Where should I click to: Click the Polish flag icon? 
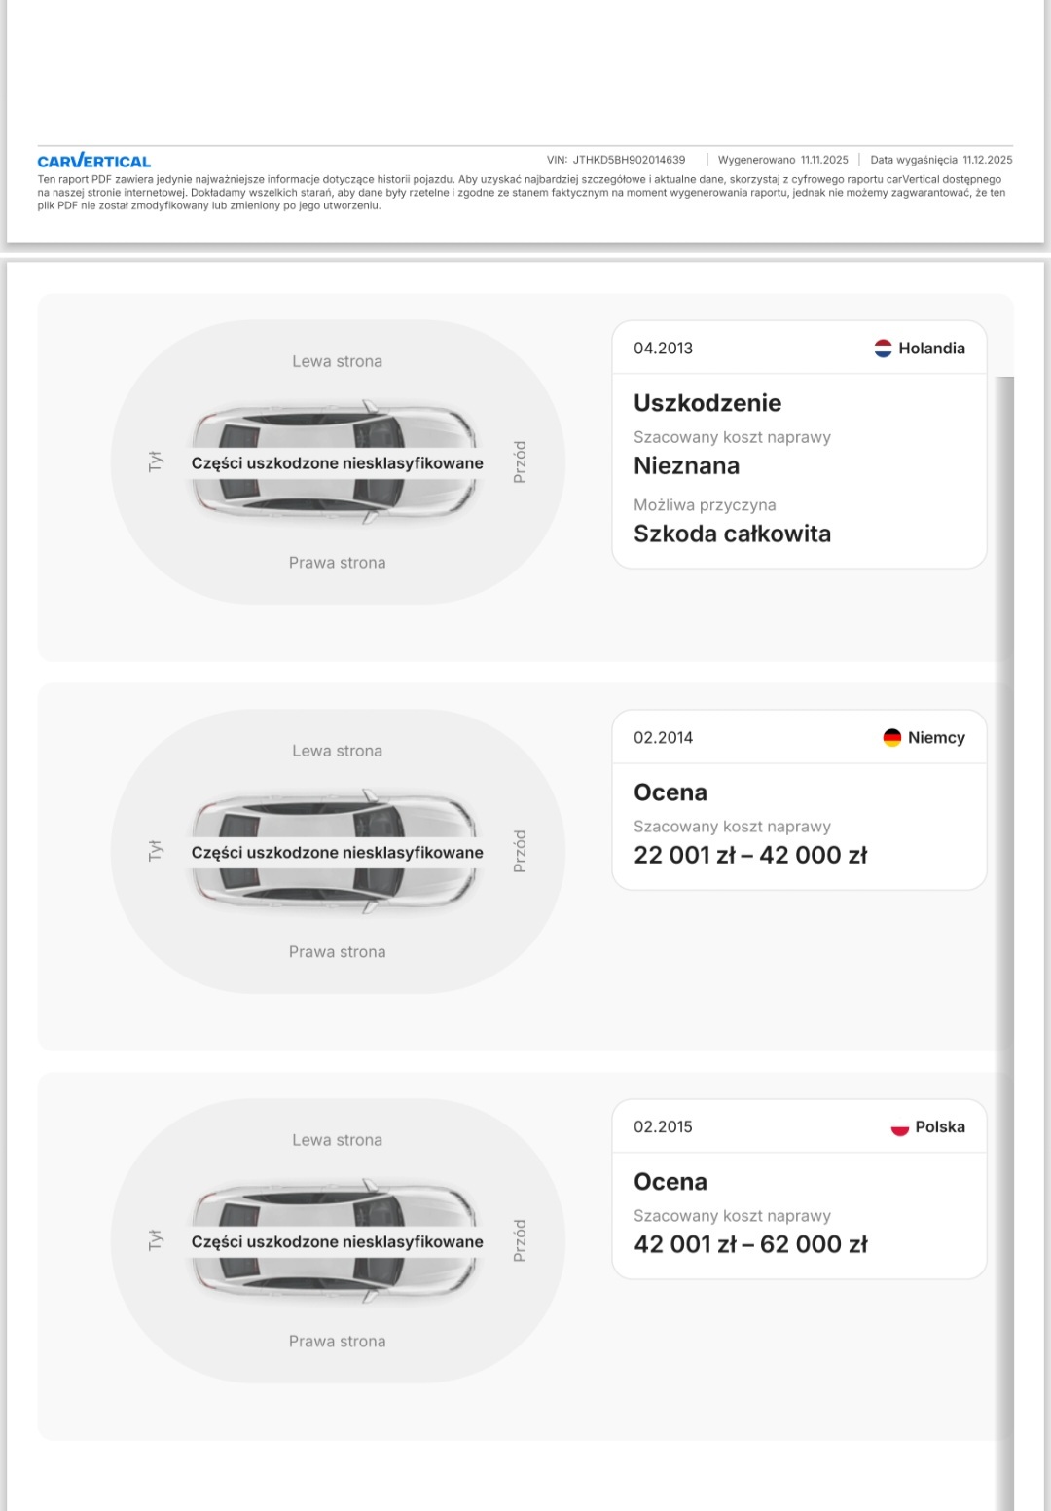pyautogui.click(x=899, y=1127)
